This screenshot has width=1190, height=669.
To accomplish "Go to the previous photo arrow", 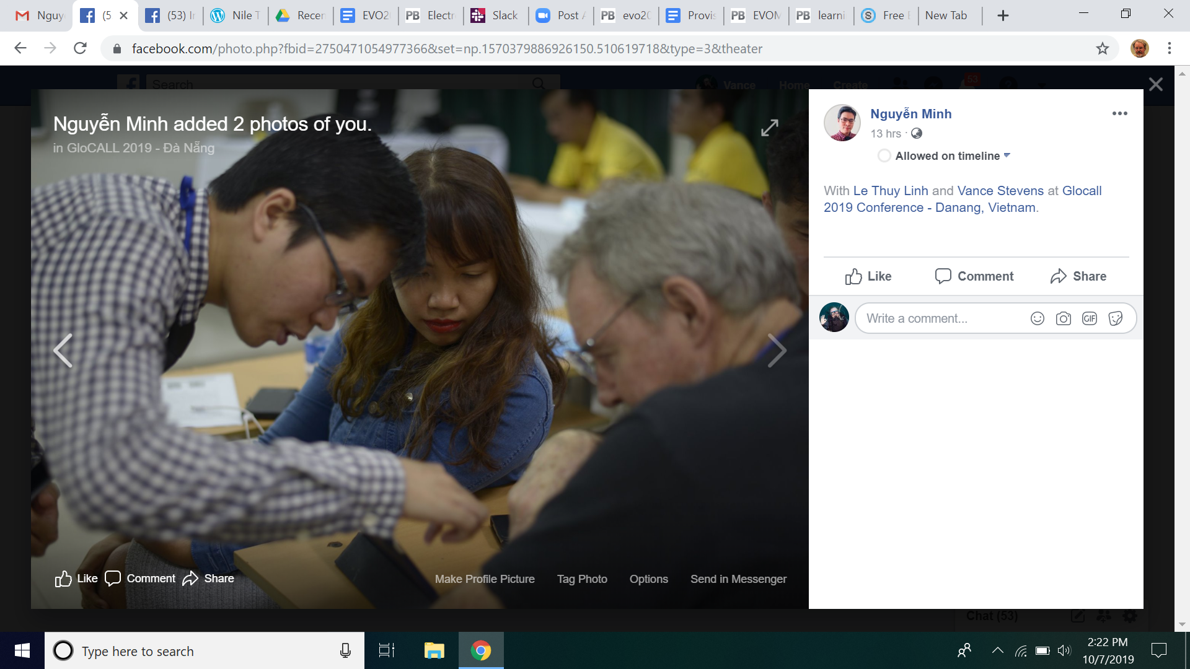I will (x=63, y=351).
